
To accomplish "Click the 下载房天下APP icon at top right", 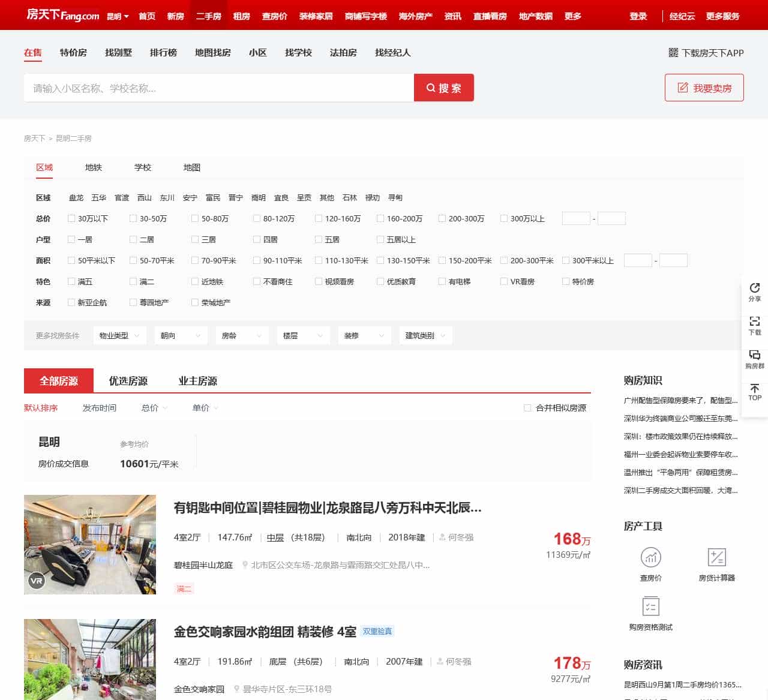I will pyautogui.click(x=673, y=53).
